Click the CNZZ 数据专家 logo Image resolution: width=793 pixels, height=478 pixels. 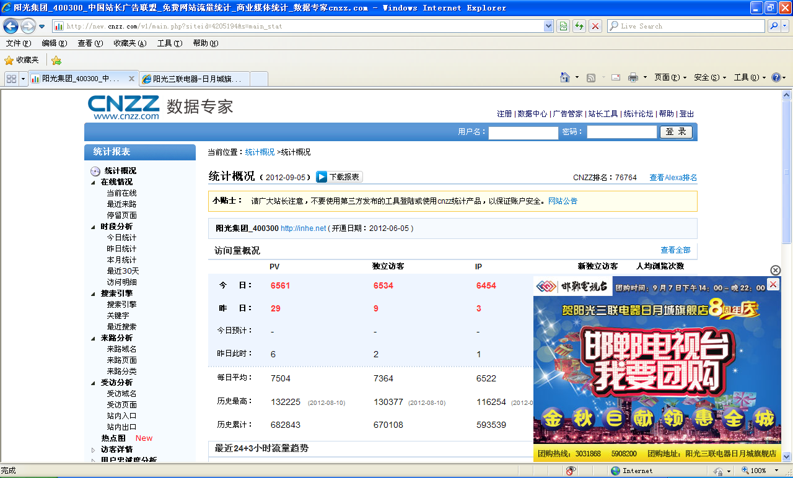click(160, 106)
